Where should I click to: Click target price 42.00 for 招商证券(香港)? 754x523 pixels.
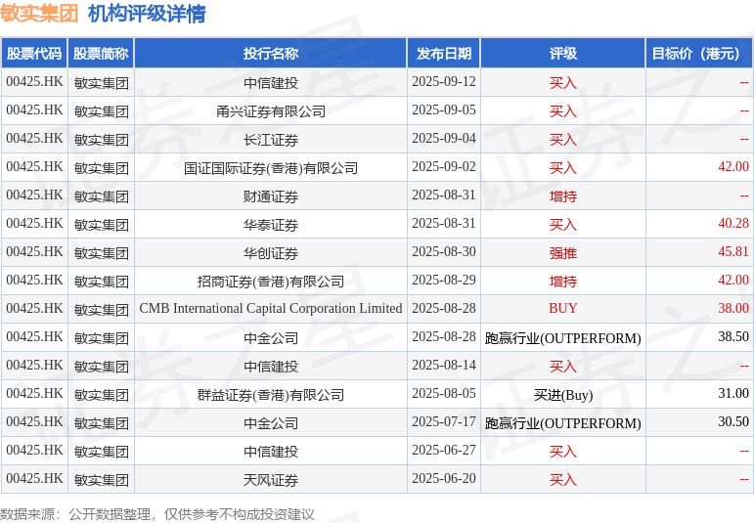point(733,280)
